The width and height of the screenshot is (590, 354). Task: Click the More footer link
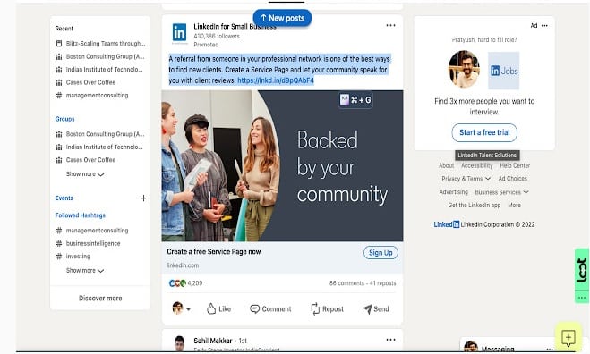514,206
